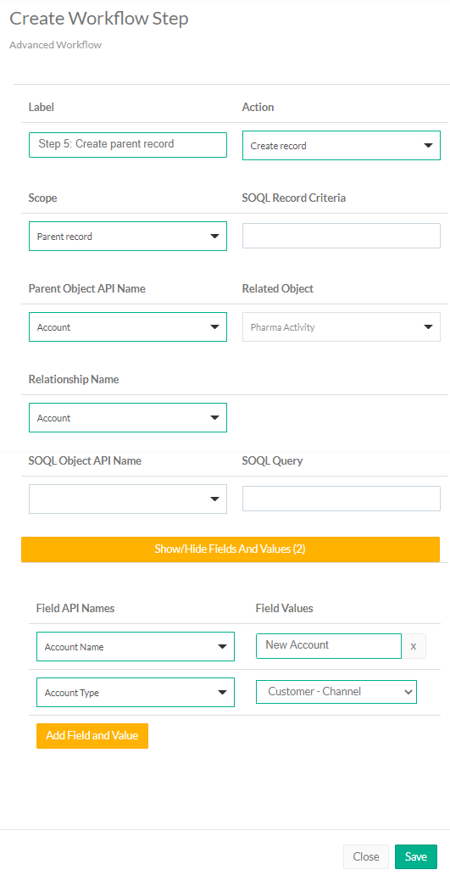Open the Relationship Name dropdown

(127, 417)
